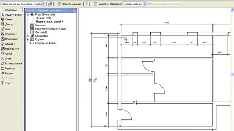
Task: Select the Дверь door tool
Action: (x=7, y=24)
